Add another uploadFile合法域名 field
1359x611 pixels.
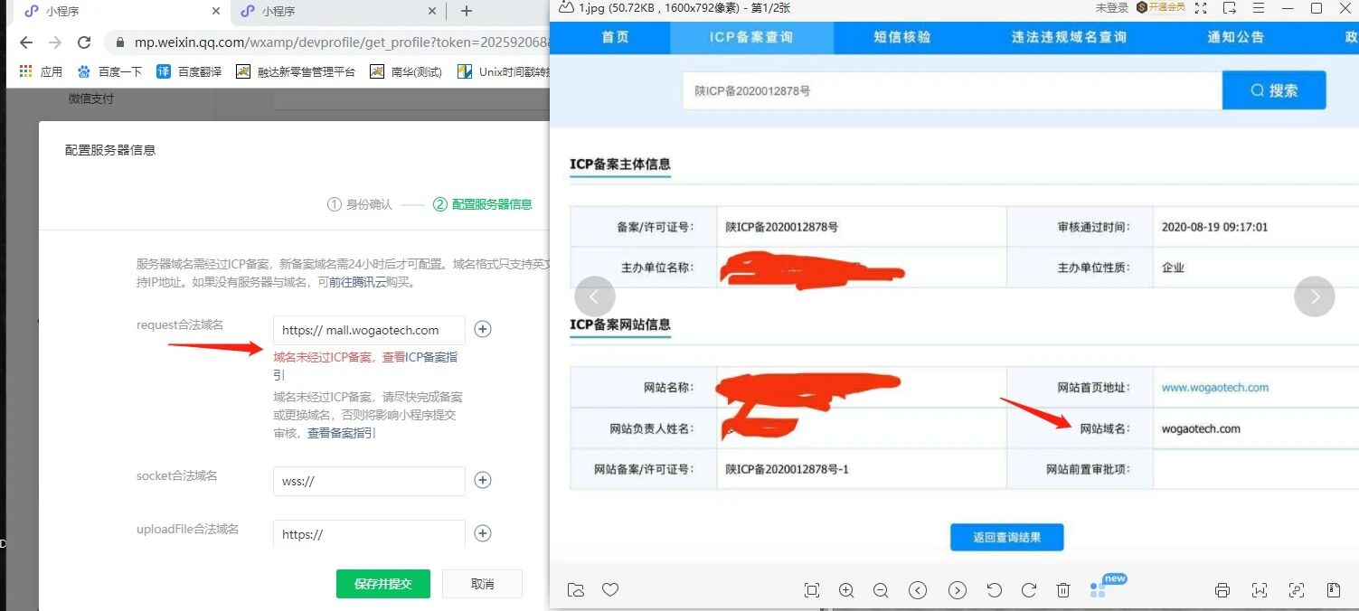tap(483, 533)
